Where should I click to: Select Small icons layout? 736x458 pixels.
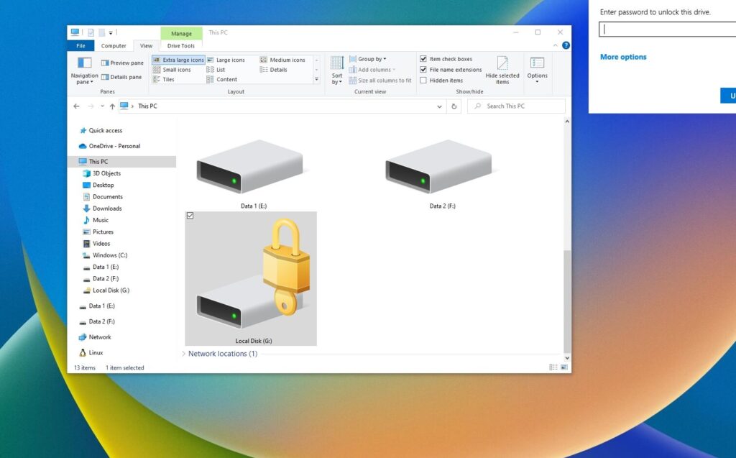coord(172,70)
